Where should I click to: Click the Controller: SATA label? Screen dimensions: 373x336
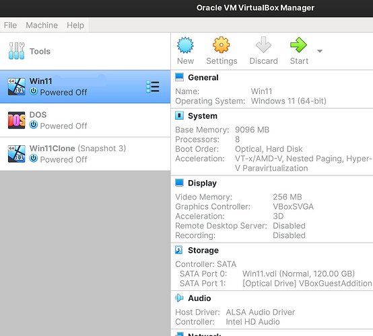coord(206,264)
